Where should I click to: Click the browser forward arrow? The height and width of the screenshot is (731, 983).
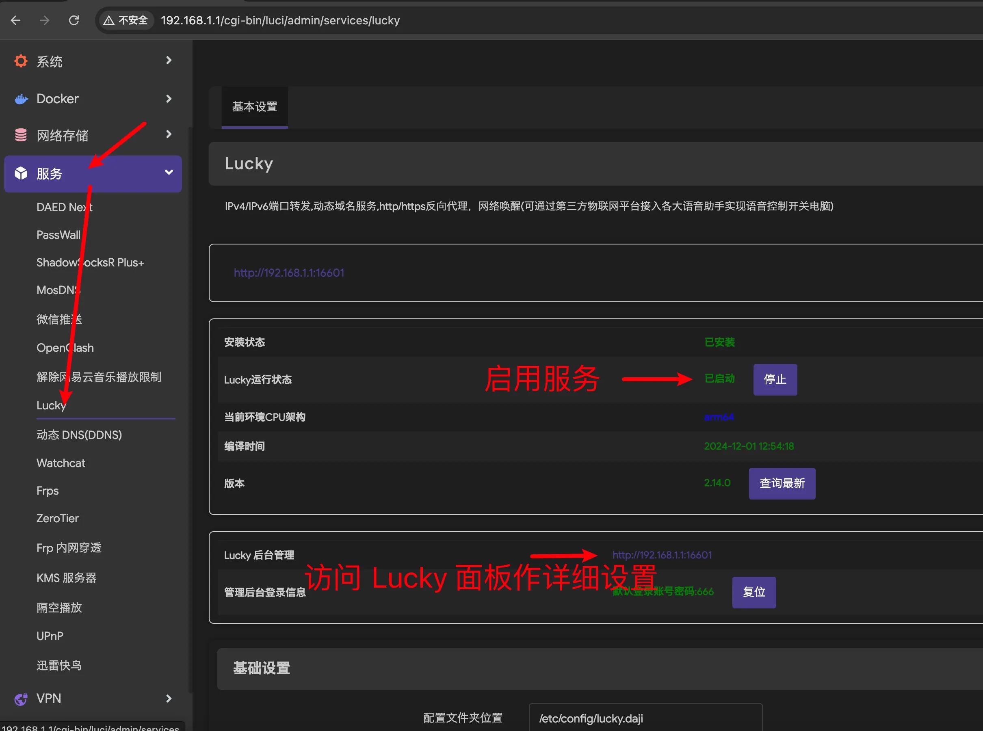click(44, 20)
